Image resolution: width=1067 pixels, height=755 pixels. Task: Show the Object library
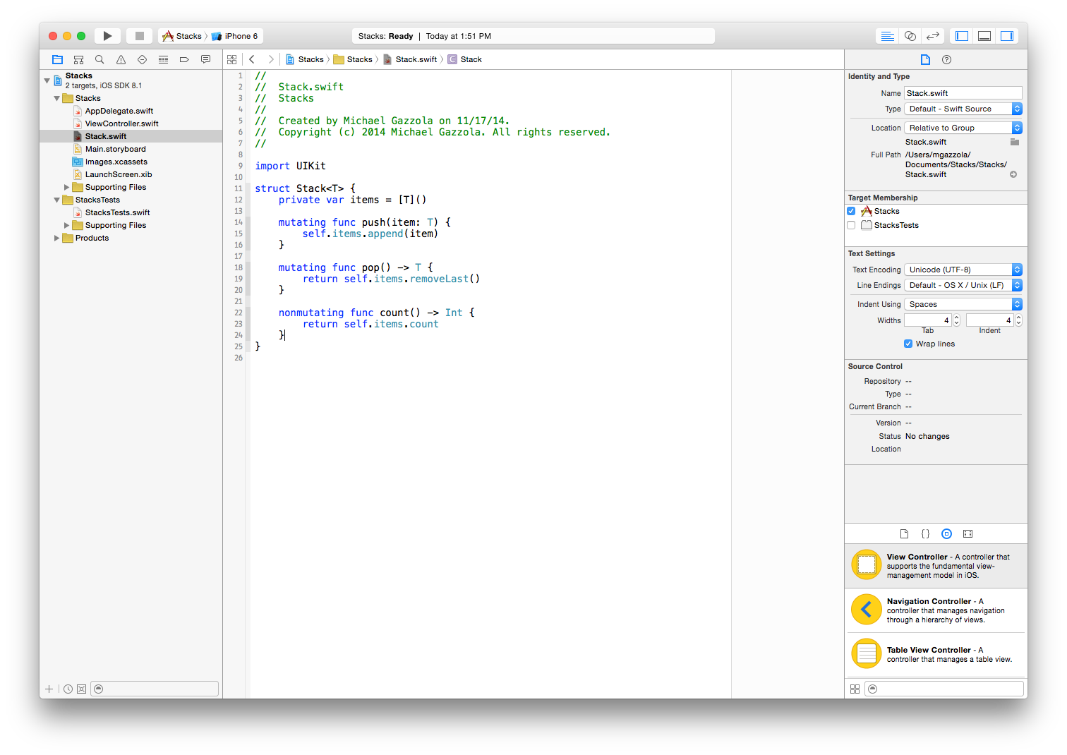point(946,534)
